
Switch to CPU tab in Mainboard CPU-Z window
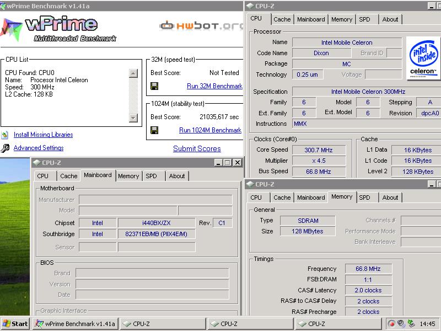point(43,176)
